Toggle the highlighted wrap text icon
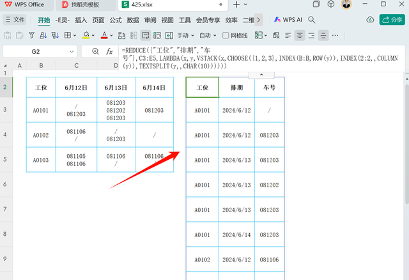Image resolution: width=409 pixels, height=280 pixels. 146,36
